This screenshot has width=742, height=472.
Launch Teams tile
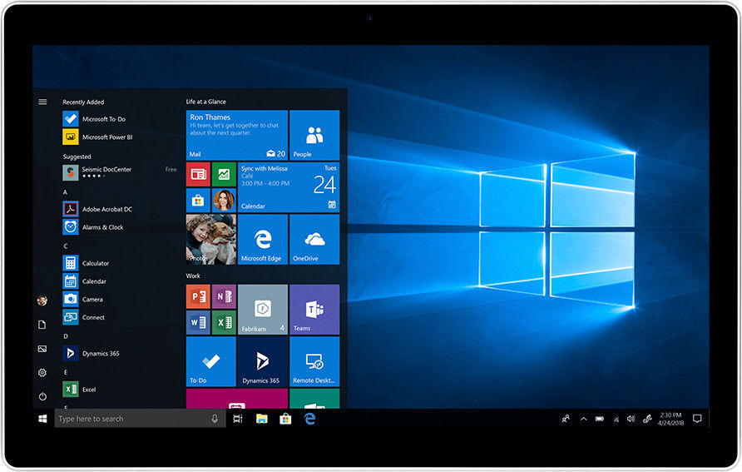(314, 309)
